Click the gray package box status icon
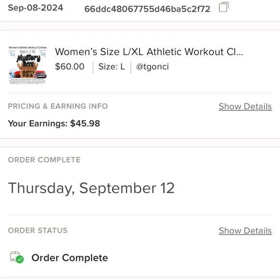 coord(14,256)
